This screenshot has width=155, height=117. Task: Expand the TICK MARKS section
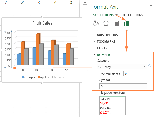coord(106,41)
